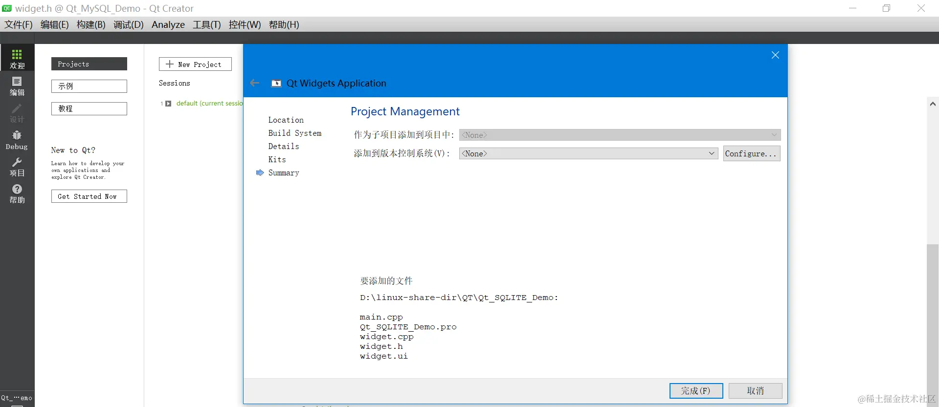Click the Qt_SQLITE_Demo.pro file entry
The width and height of the screenshot is (939, 407).
click(408, 327)
